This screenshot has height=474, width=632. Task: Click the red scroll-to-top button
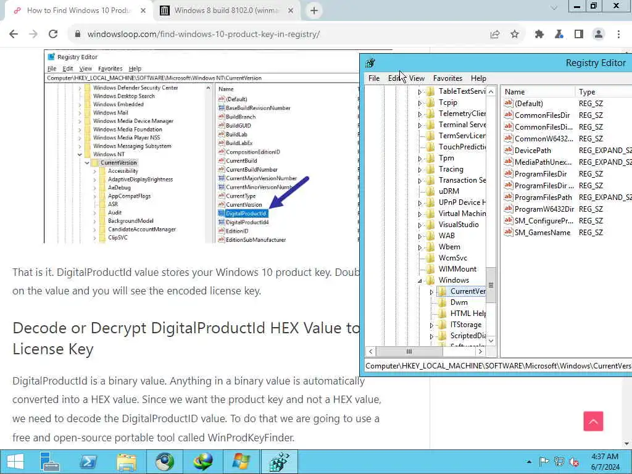[x=593, y=421]
